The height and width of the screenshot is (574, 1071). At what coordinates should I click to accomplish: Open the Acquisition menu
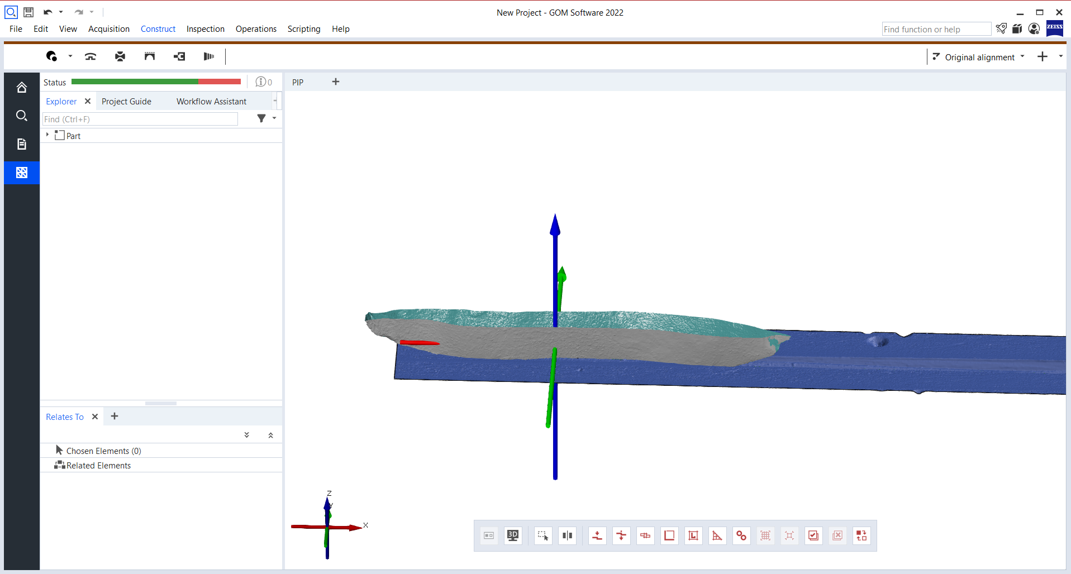[x=109, y=29]
